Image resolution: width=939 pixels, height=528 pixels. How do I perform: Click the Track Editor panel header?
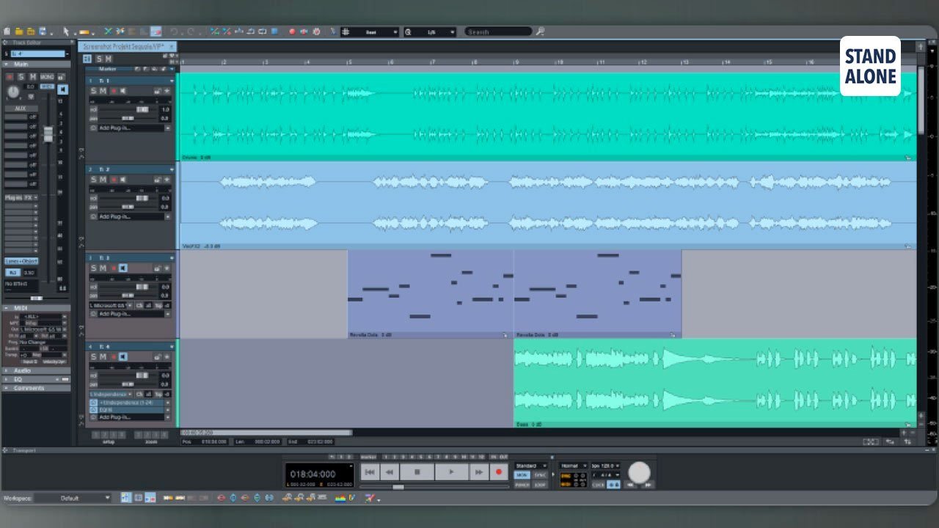[31, 43]
